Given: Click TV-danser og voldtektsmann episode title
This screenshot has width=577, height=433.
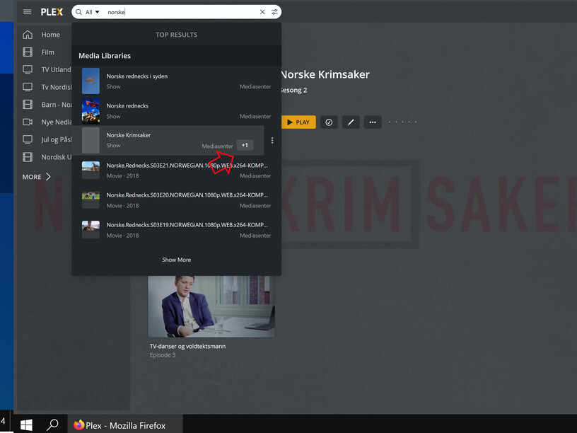Looking at the screenshot, I should 187,346.
